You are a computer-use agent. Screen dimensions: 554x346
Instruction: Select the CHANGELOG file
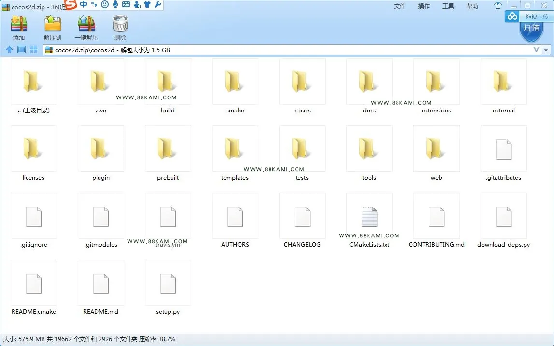pyautogui.click(x=302, y=221)
